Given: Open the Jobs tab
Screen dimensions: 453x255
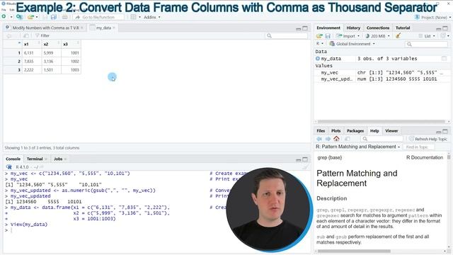Looking at the screenshot, I should [58, 159].
